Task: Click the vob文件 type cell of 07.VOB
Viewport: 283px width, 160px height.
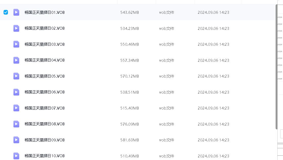Action: point(167,108)
